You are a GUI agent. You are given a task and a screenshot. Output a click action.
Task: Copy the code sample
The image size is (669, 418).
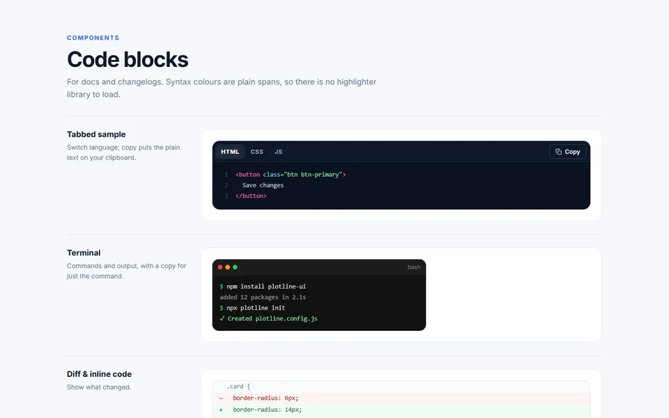(567, 152)
